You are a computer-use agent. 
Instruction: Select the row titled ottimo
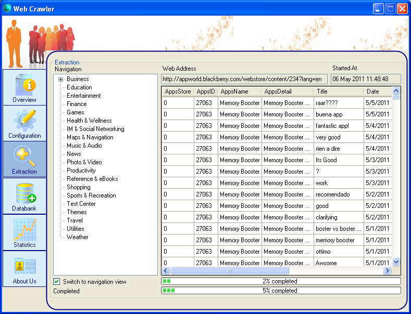click(277, 252)
